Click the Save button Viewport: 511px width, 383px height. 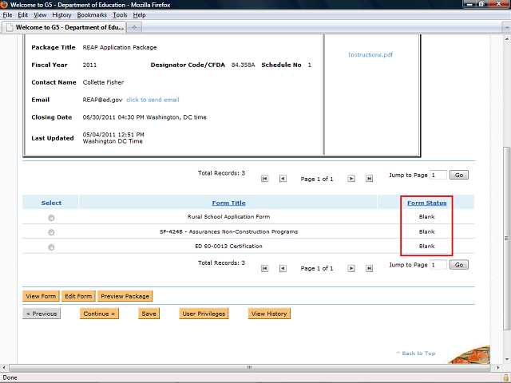(149, 314)
